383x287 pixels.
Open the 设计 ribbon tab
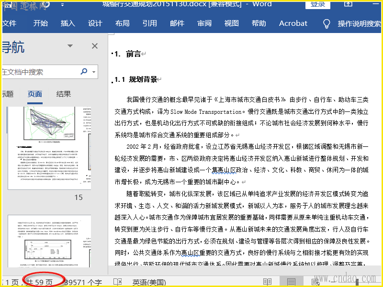point(95,23)
